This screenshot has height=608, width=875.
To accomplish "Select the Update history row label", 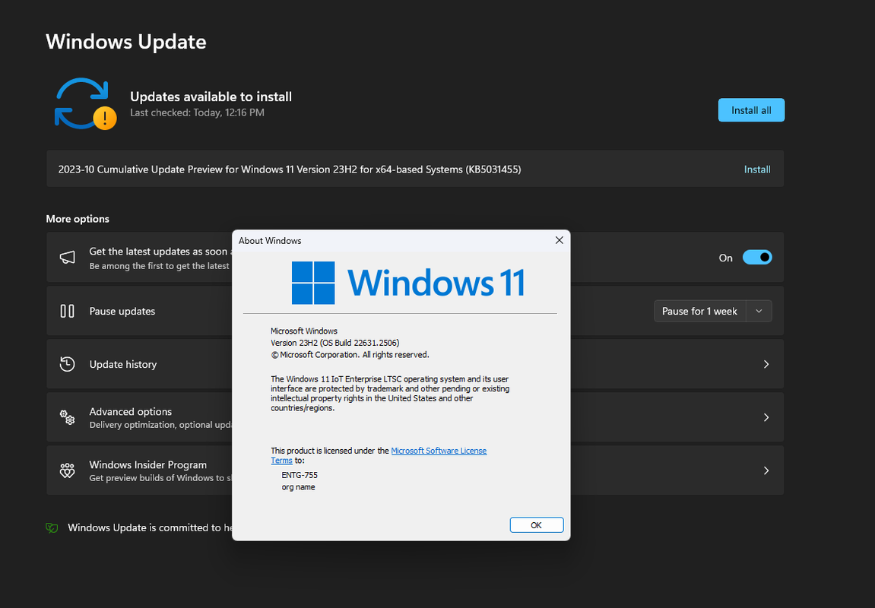I will pos(122,364).
